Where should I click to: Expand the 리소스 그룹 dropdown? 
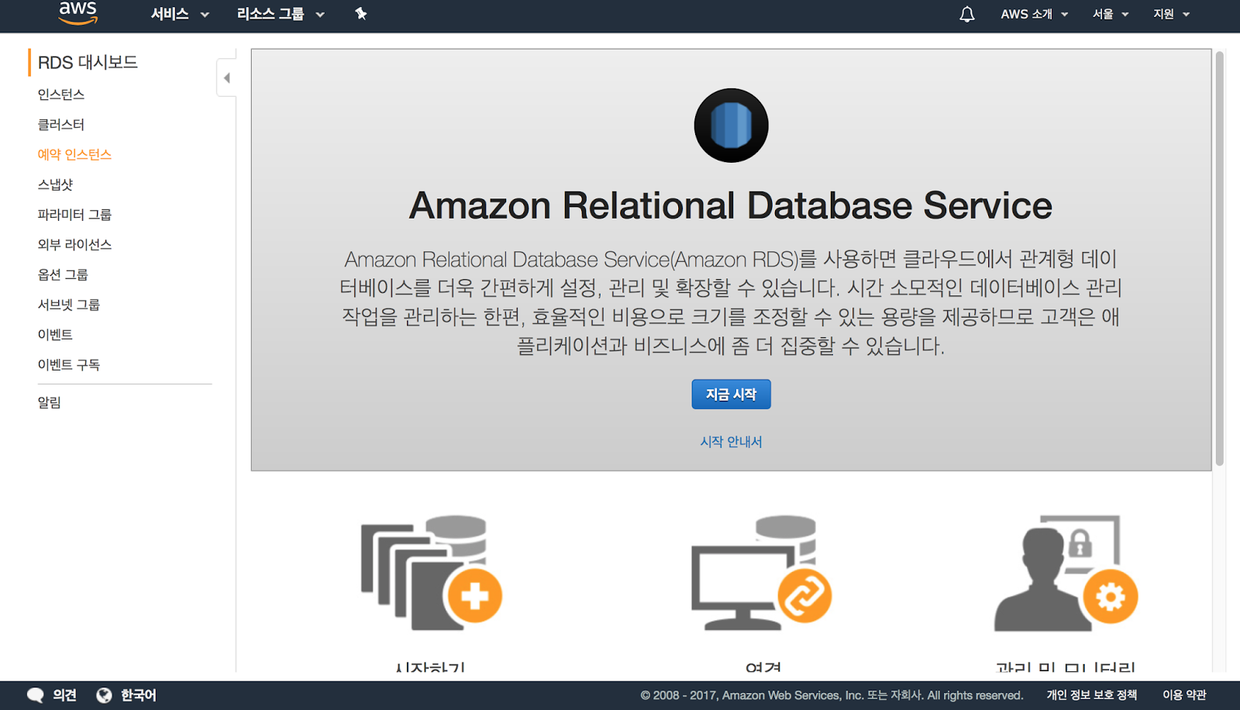(x=281, y=14)
